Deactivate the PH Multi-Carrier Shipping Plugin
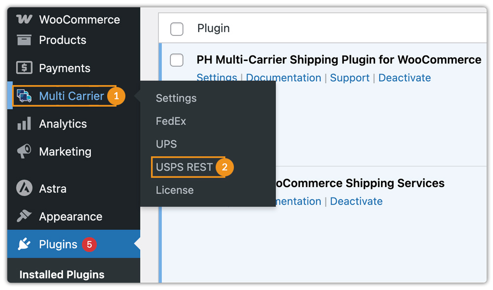The height and width of the screenshot is (290, 493). click(404, 78)
